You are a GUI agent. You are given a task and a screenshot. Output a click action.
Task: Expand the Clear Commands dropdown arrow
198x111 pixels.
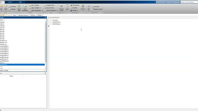[57, 10]
